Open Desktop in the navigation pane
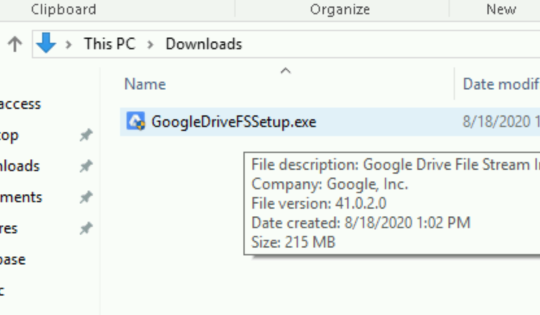540x315 pixels. click(9, 135)
